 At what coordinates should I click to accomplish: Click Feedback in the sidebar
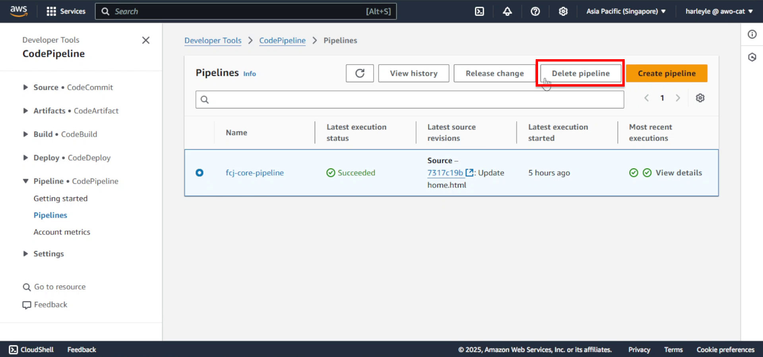[x=50, y=305]
